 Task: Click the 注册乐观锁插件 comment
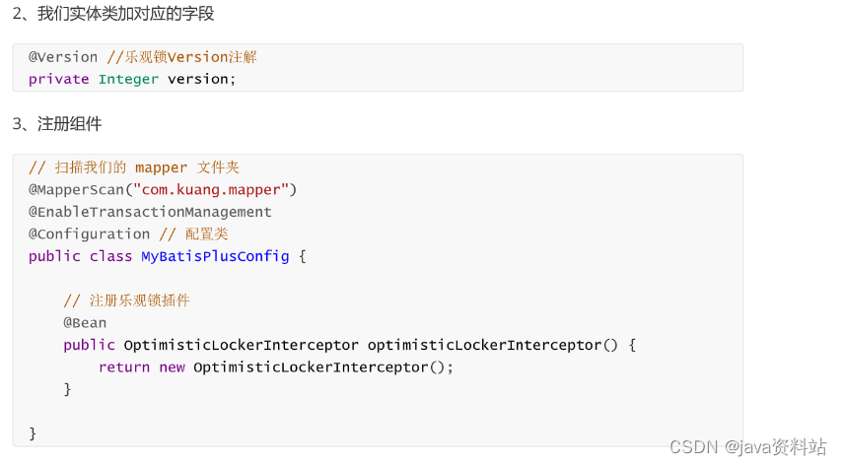coord(127,300)
